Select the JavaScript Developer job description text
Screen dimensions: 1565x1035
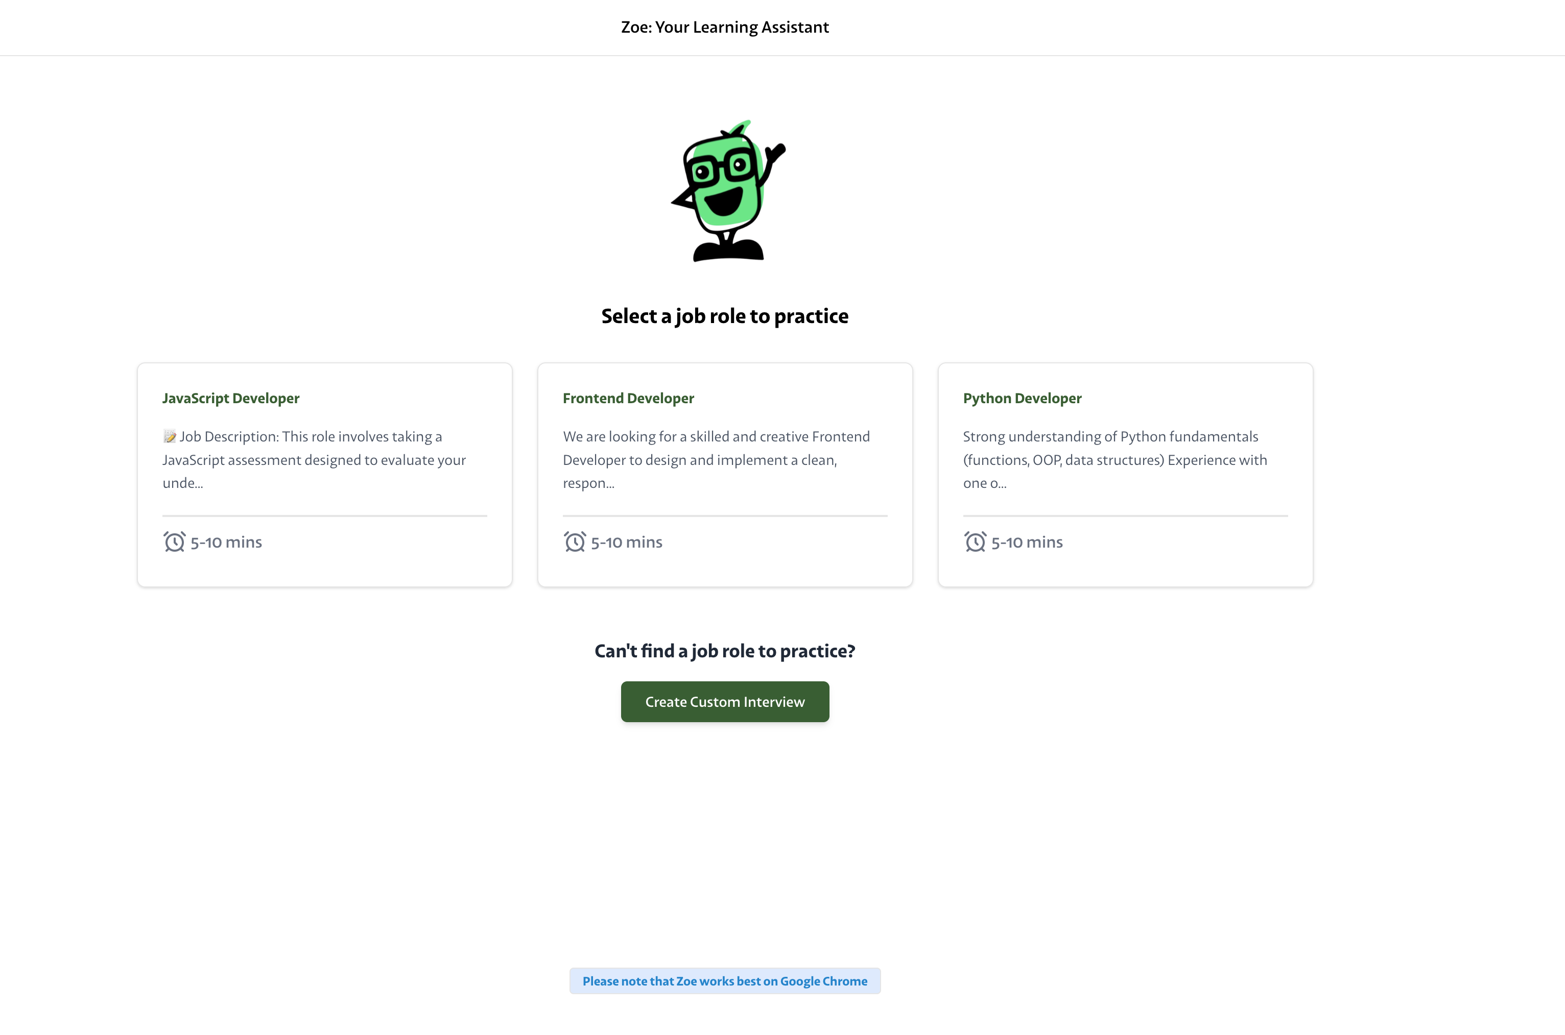315,459
